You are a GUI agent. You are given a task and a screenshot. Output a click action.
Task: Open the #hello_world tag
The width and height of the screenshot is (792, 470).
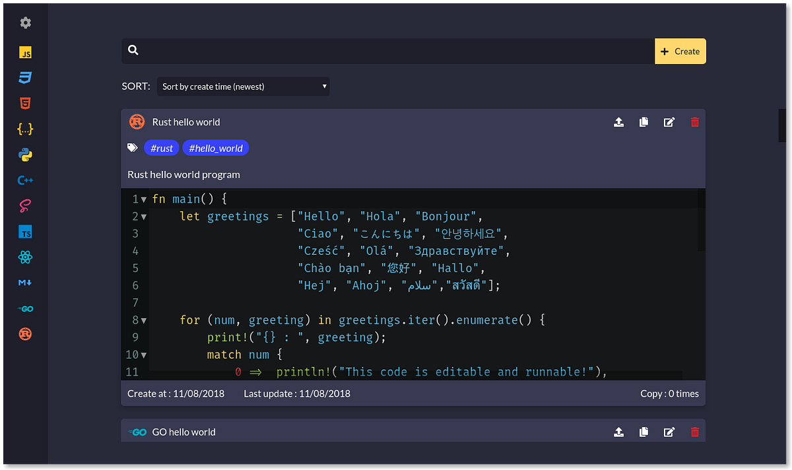(215, 148)
